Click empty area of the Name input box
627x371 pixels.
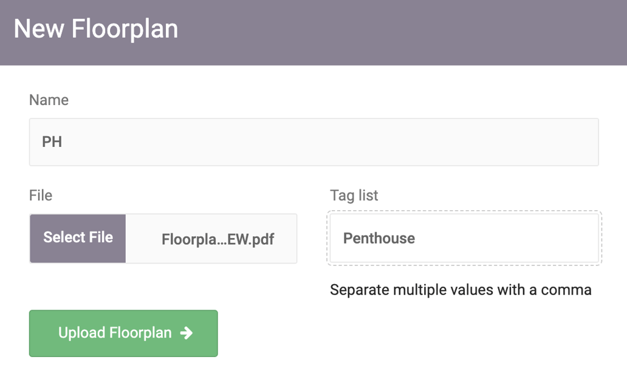tap(425, 141)
